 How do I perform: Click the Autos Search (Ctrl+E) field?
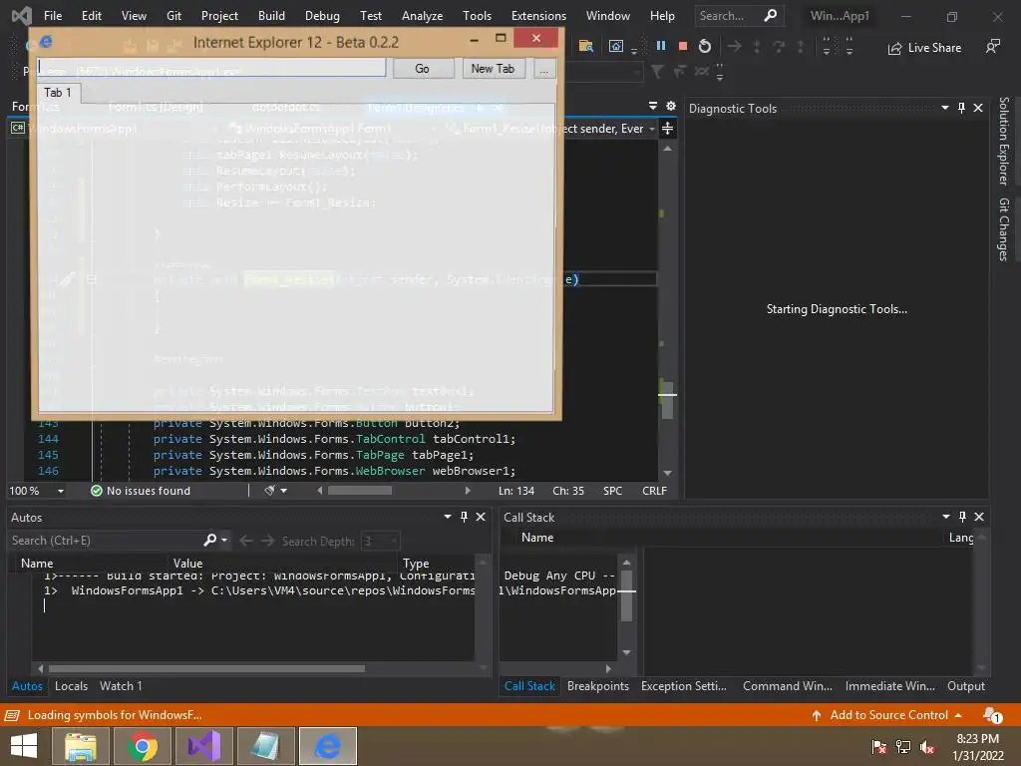(106, 540)
